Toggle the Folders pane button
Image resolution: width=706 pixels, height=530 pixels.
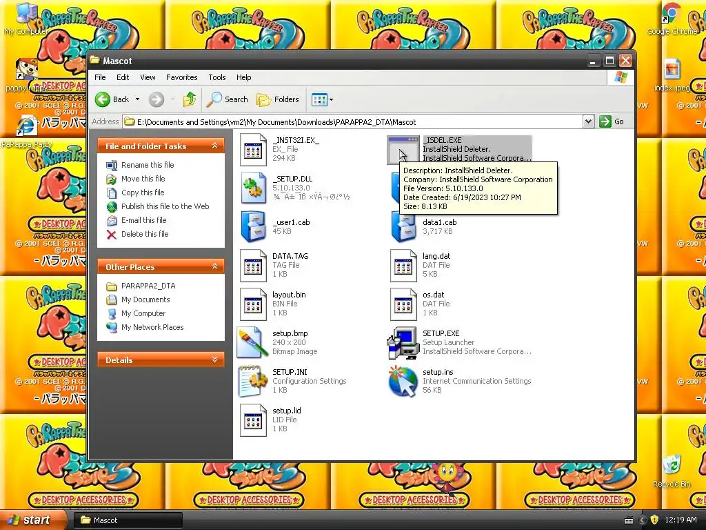277,99
